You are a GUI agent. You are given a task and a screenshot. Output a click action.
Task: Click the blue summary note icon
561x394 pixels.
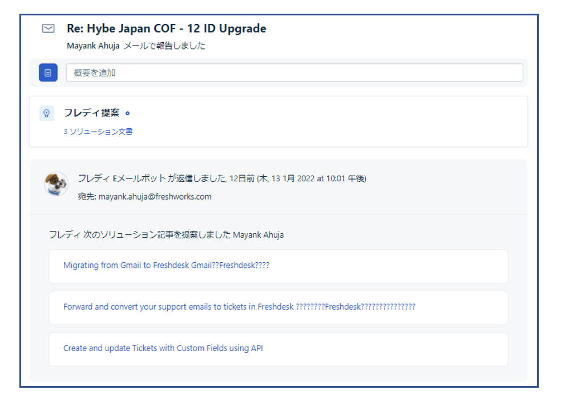coord(48,72)
